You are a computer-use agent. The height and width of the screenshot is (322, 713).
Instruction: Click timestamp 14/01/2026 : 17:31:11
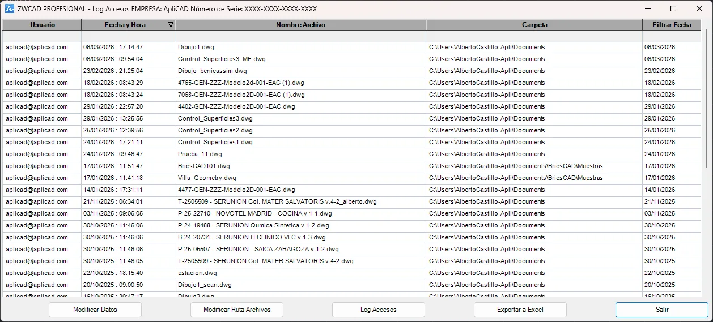click(x=113, y=190)
